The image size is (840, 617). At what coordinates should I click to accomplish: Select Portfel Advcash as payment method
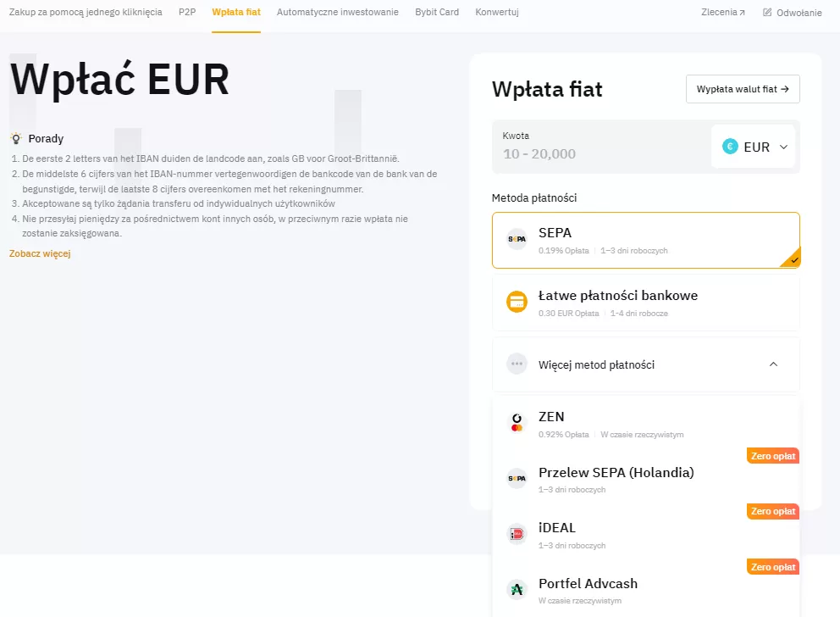click(x=645, y=589)
